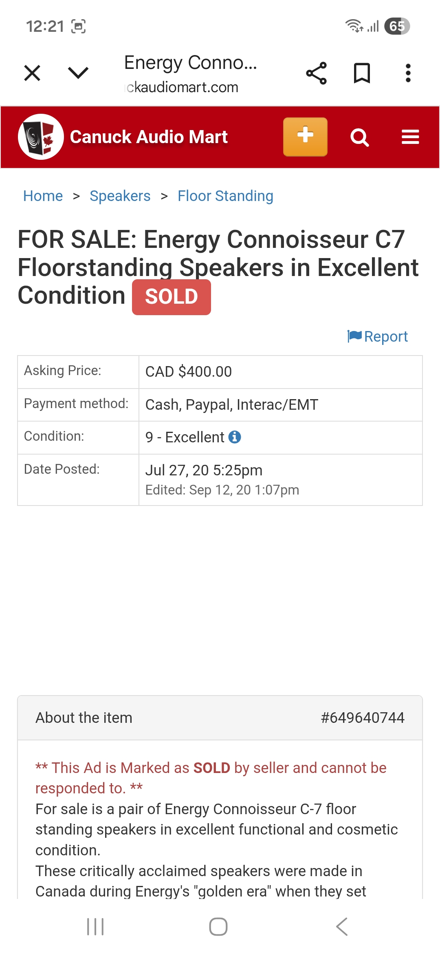Bookmark this page with the bookmark icon
Viewport: 440px width, 954px height.
[x=362, y=73]
